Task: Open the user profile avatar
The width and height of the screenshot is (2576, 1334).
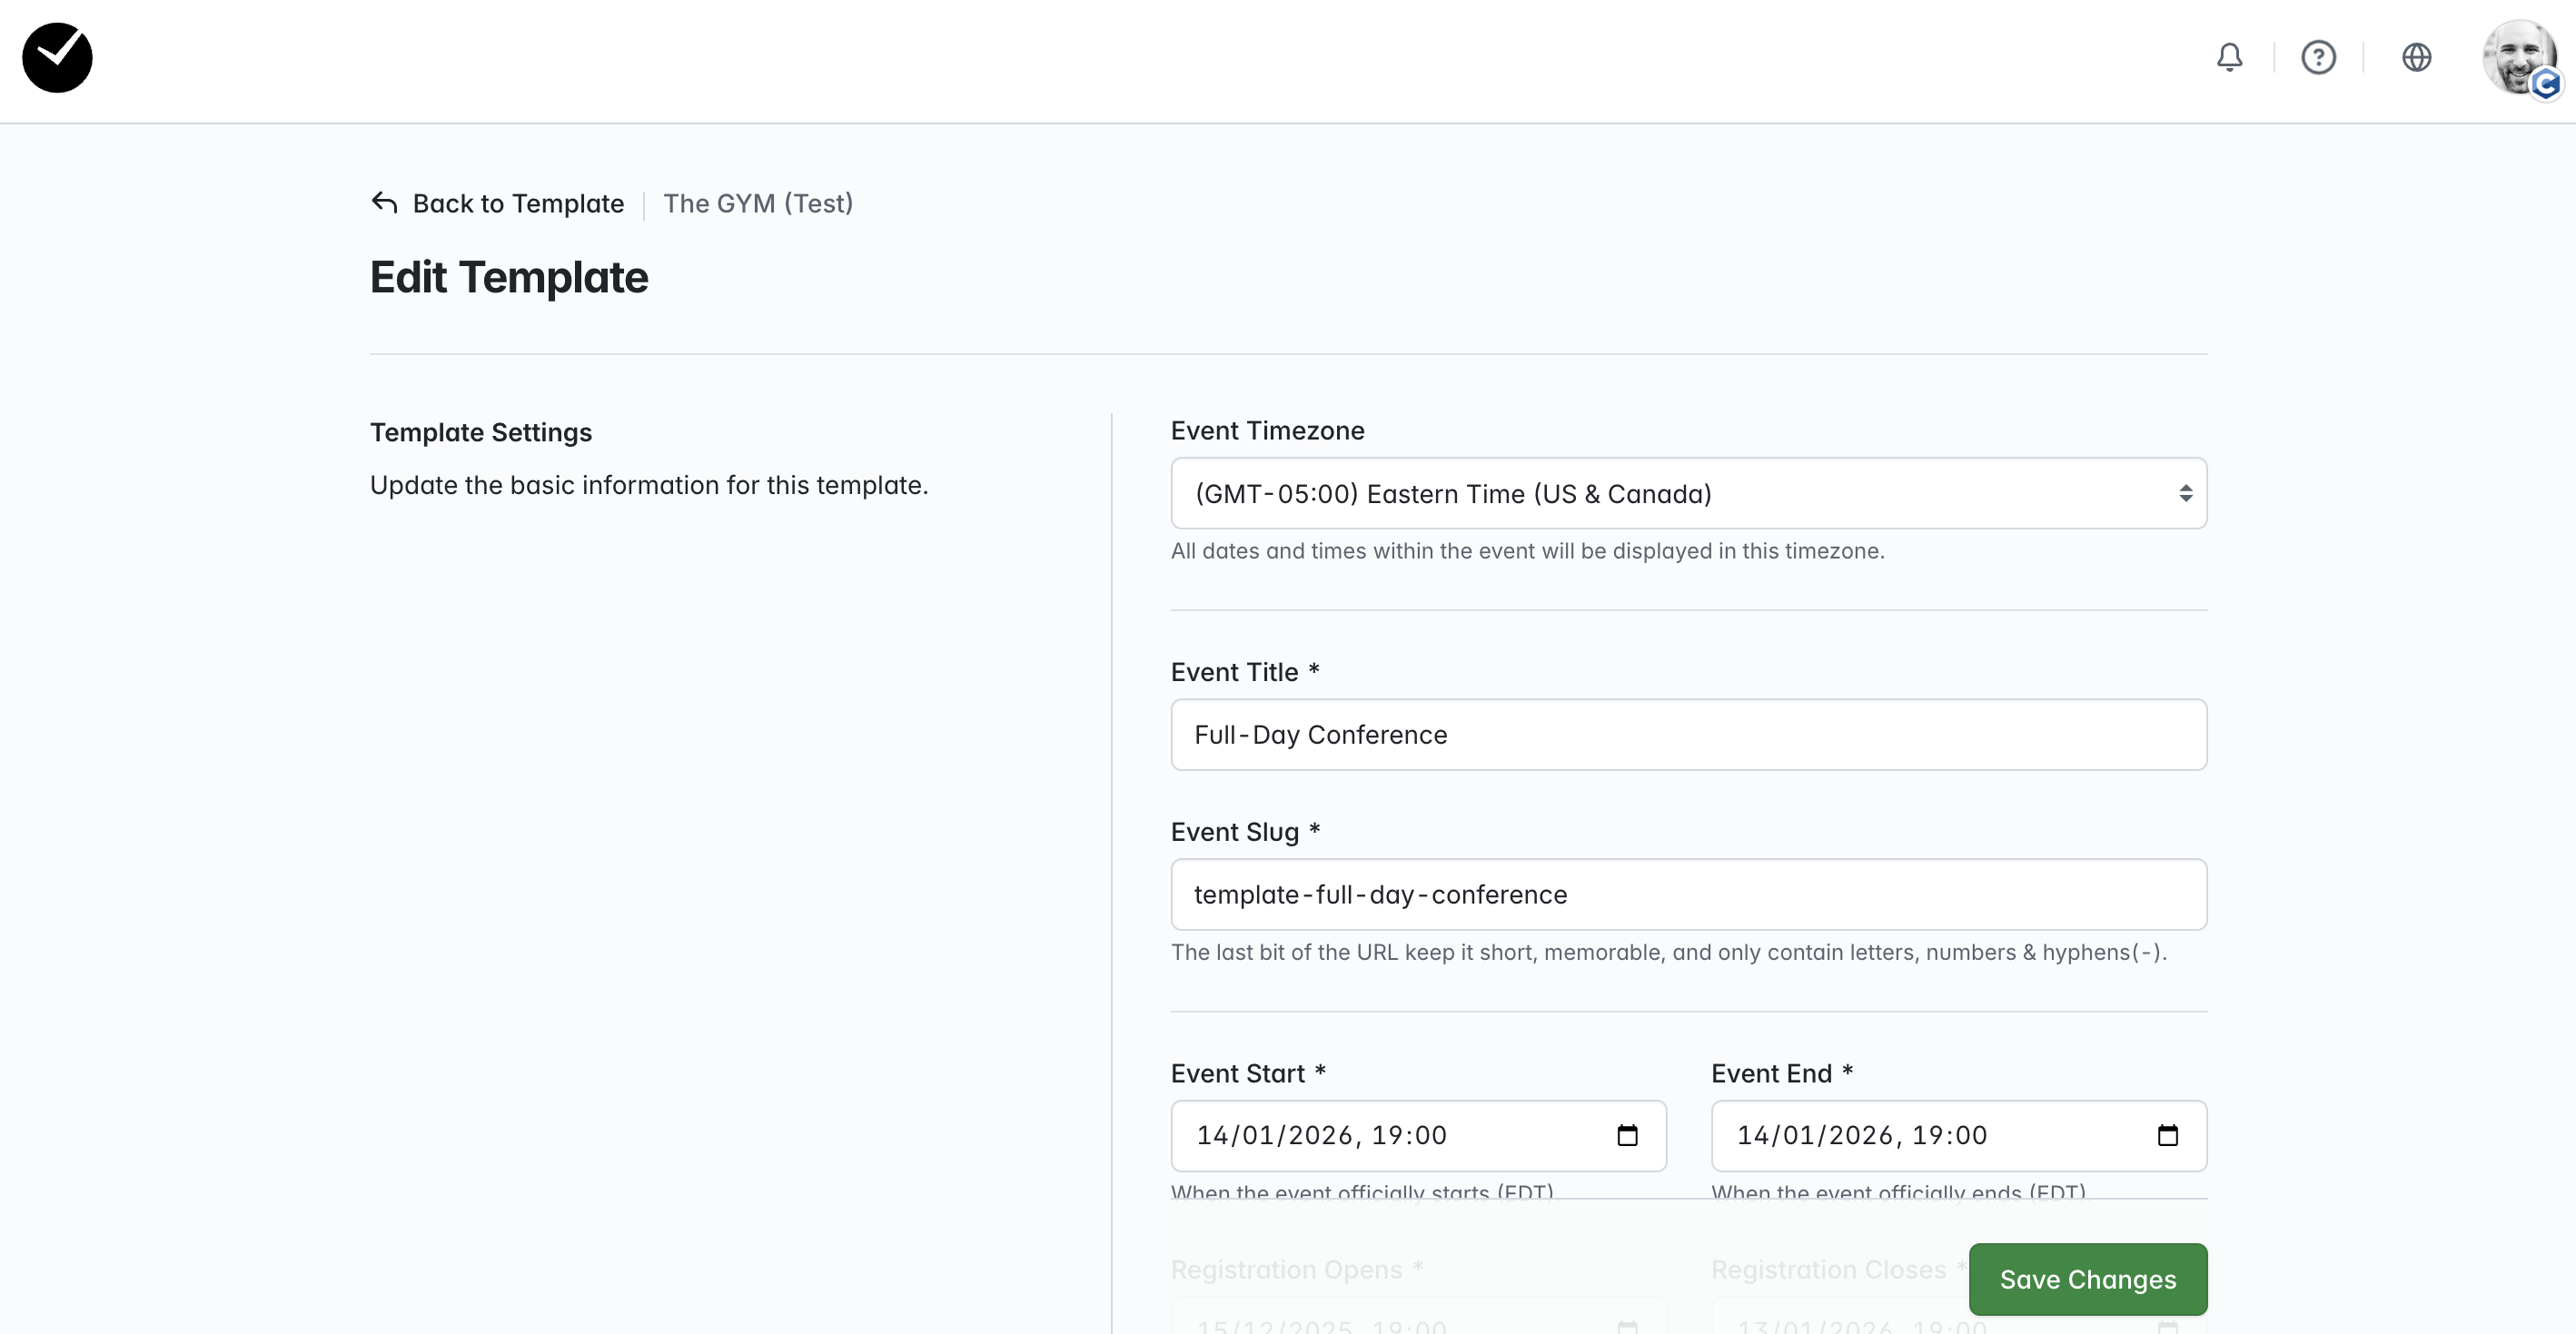Action: 2521,58
